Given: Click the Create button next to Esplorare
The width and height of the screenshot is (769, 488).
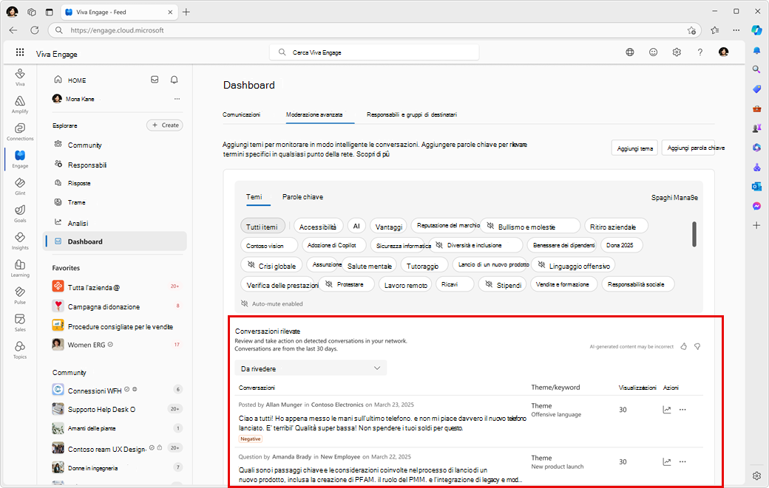Looking at the screenshot, I should coord(165,126).
